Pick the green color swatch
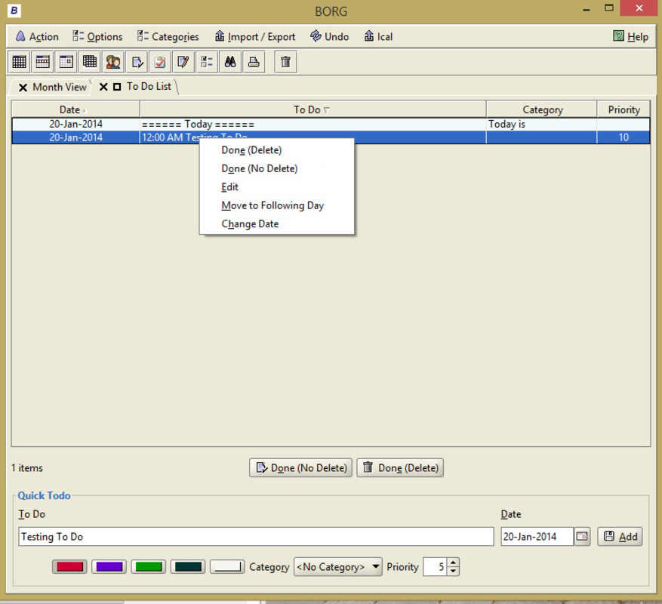This screenshot has height=604, width=662. pyautogui.click(x=149, y=567)
